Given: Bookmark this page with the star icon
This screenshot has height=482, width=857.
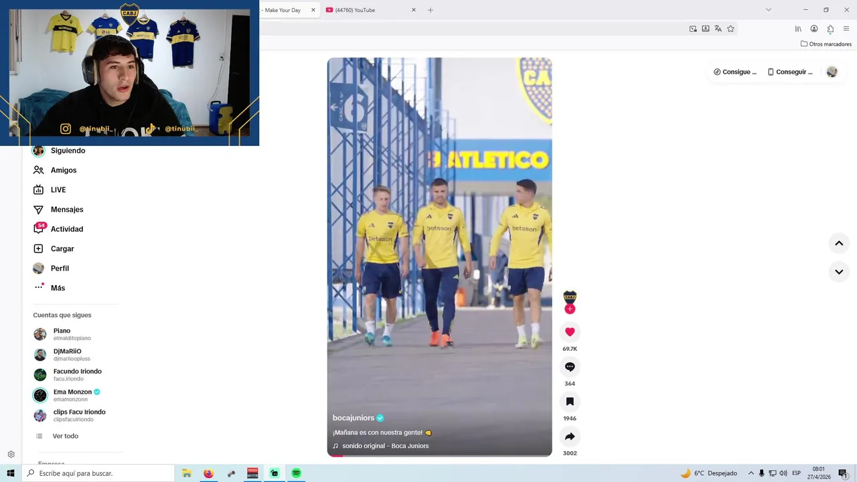Looking at the screenshot, I should pos(730,29).
